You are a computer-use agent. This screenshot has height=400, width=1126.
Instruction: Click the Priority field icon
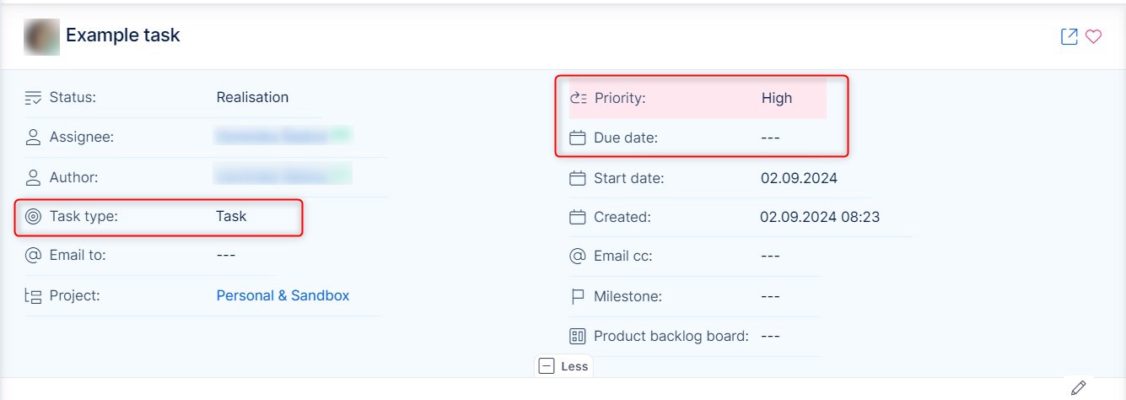point(578,98)
